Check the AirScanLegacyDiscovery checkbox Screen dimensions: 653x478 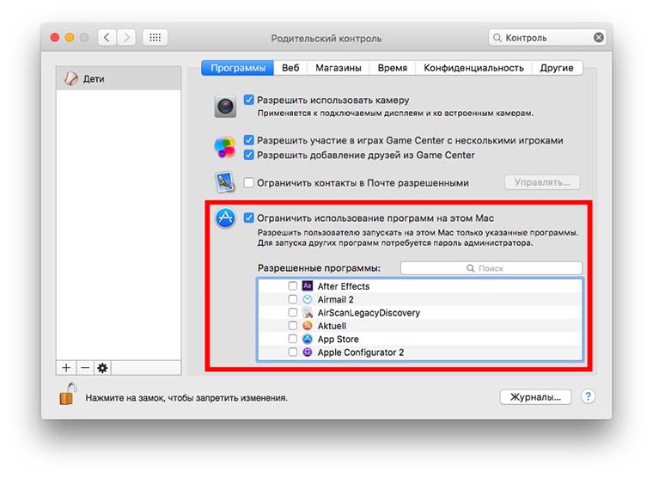[x=293, y=313]
